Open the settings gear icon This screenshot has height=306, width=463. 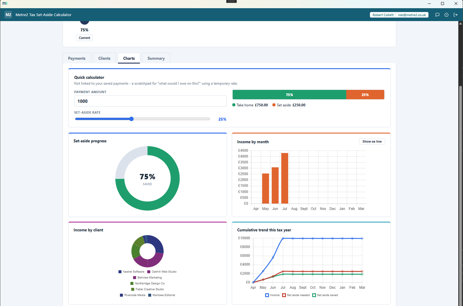(447, 15)
